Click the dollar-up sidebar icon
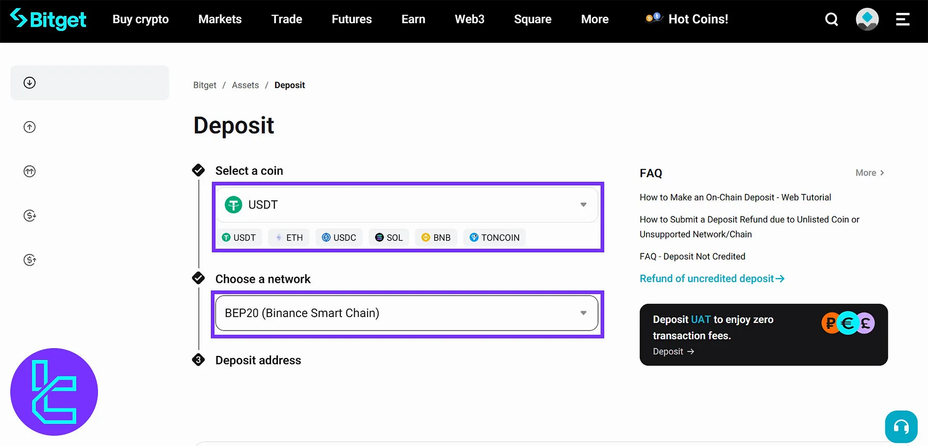This screenshot has width=928, height=446. (30, 260)
